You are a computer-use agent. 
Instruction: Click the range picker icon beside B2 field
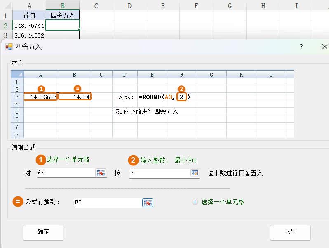point(148,203)
